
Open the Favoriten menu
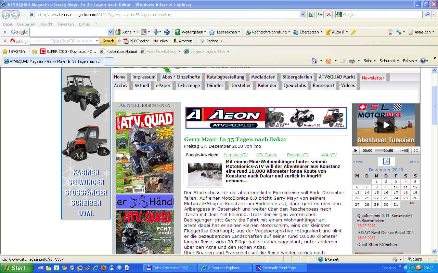66,24
